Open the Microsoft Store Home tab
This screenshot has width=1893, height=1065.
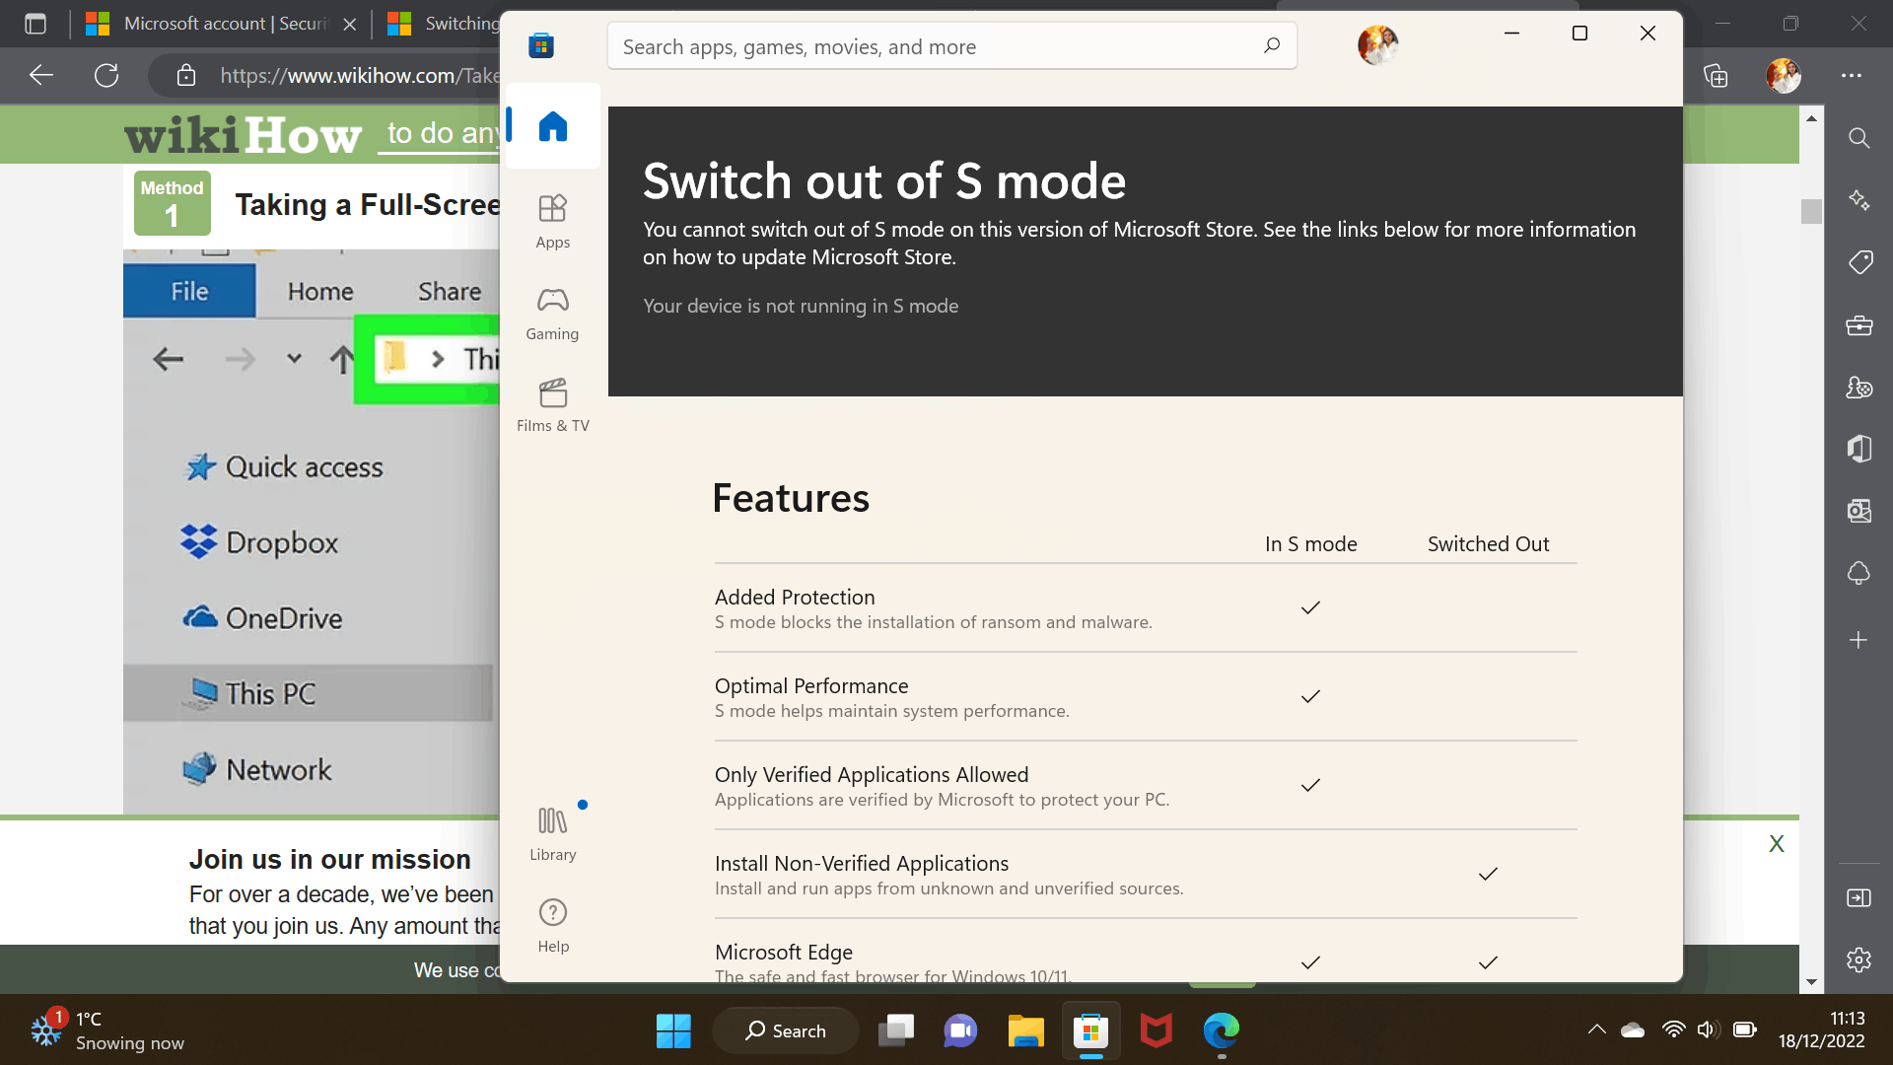point(552,126)
